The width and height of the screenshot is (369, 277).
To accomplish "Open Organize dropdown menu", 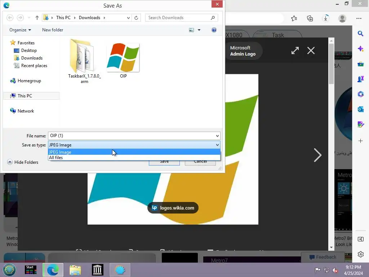I will coord(20,30).
